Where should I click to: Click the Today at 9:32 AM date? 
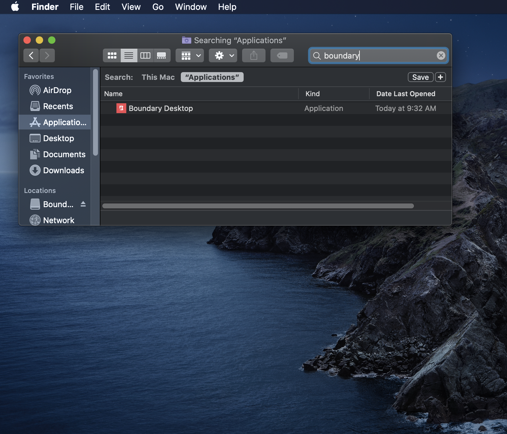(x=406, y=108)
